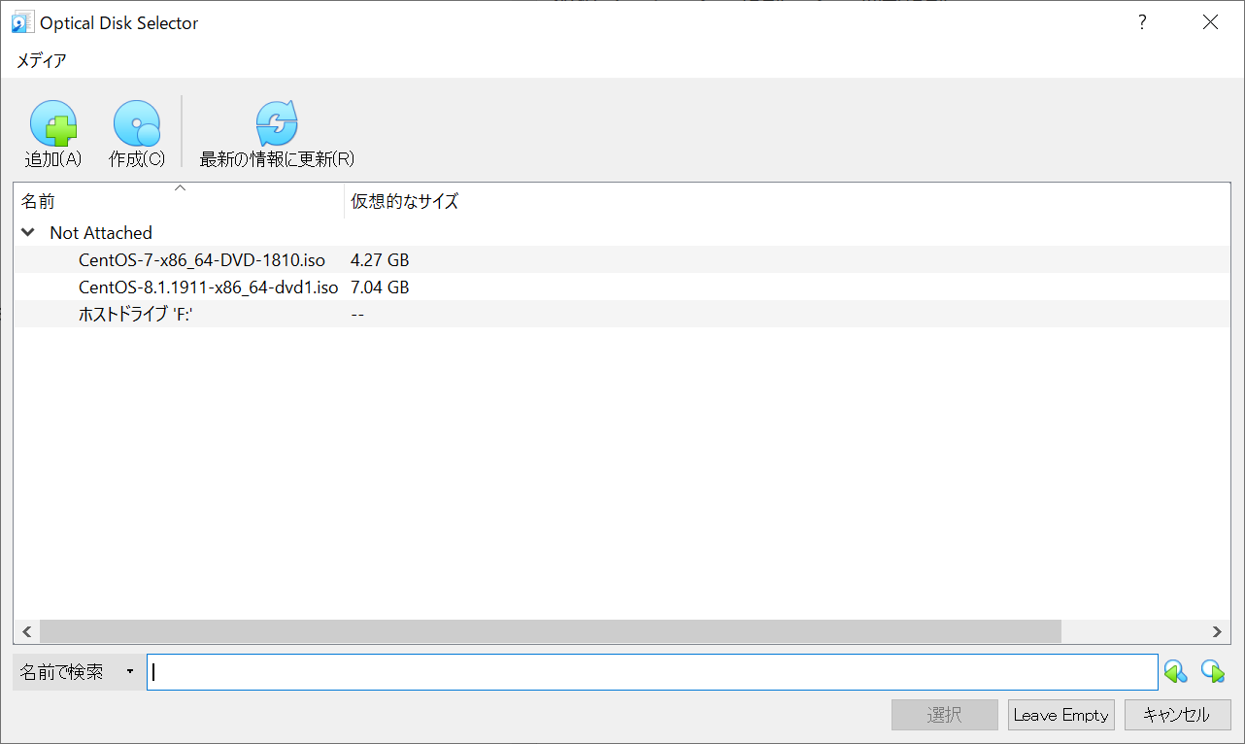1245x744 pixels.
Task: Select CentOS-8.1.1911-x86_64-dvd1.iso
Action: pyautogui.click(x=208, y=287)
